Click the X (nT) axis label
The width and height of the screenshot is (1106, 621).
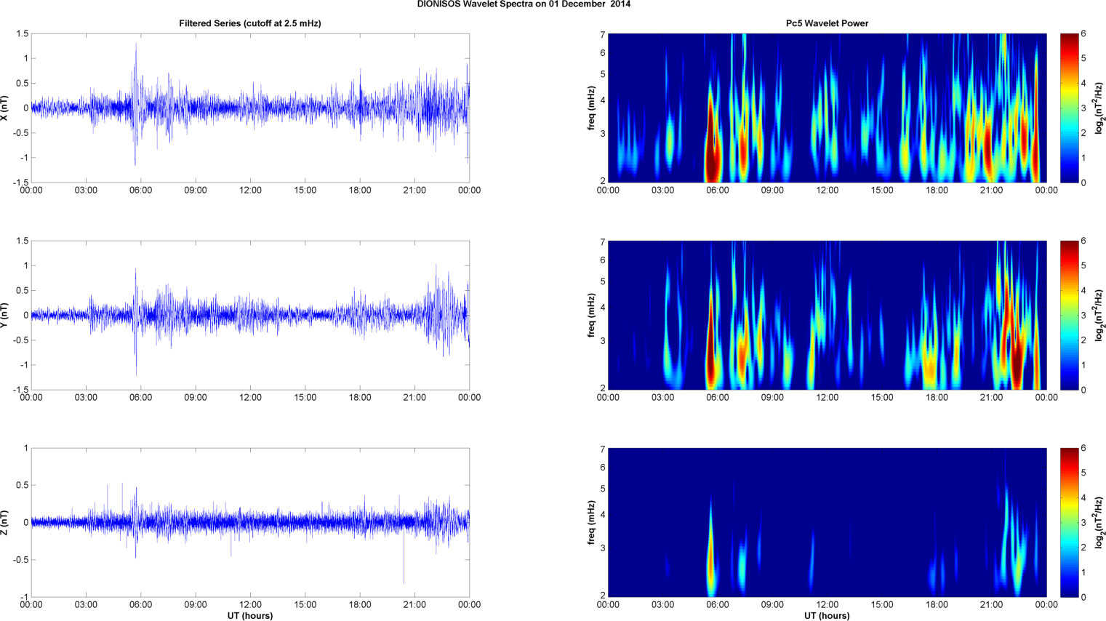click(5, 108)
